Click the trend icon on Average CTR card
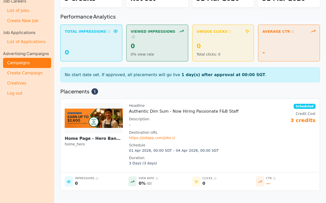This screenshot has height=203, width=326. [313, 31]
